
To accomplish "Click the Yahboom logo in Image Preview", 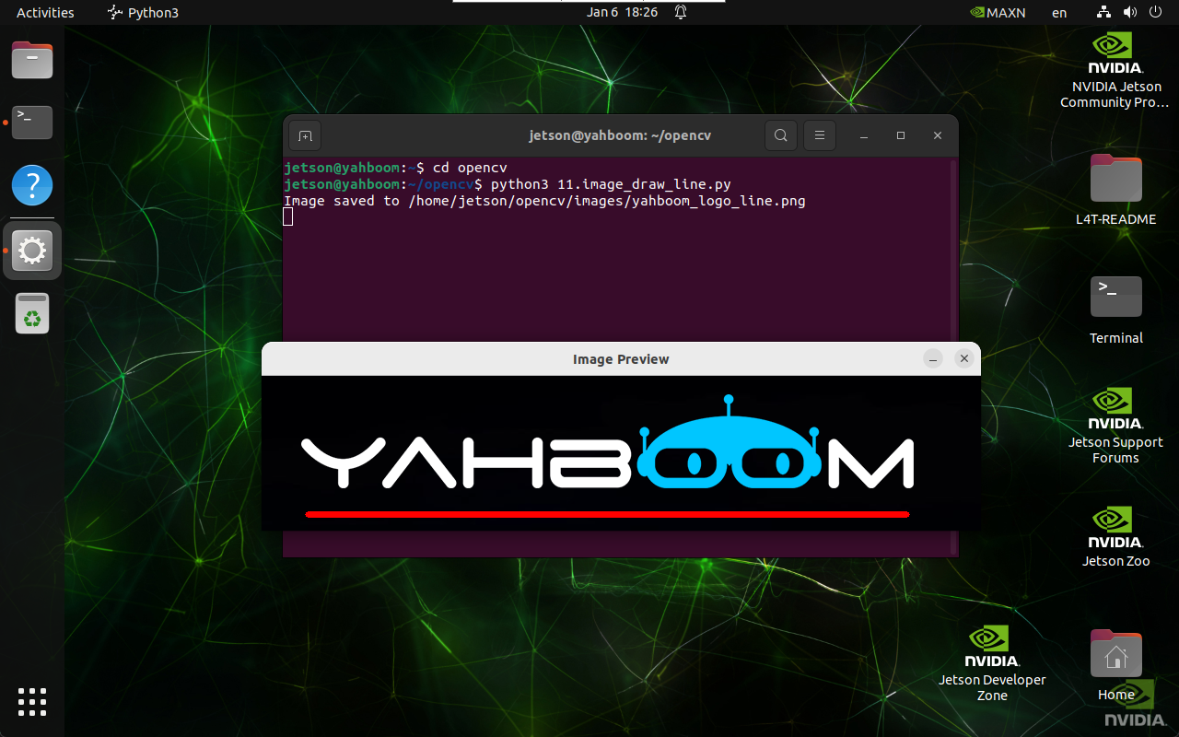I will [x=608, y=442].
